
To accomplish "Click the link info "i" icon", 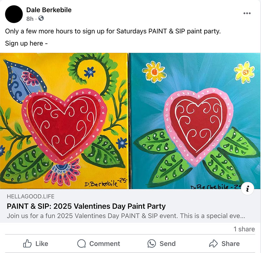I will pyautogui.click(x=249, y=188).
